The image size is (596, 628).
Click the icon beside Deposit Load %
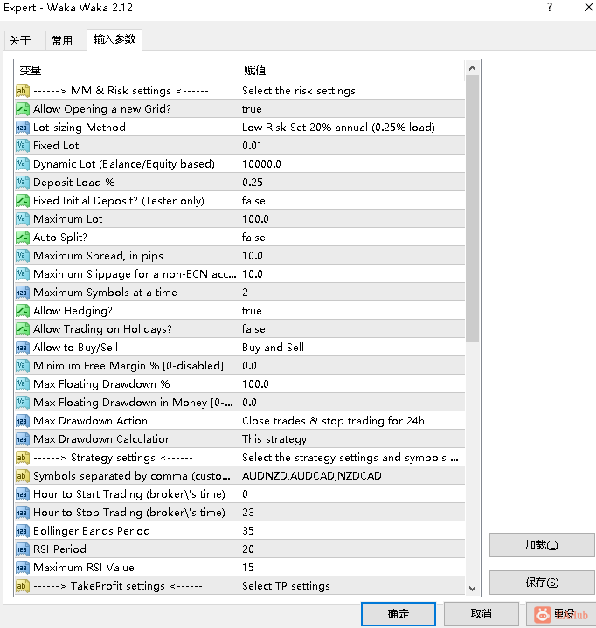point(23,183)
